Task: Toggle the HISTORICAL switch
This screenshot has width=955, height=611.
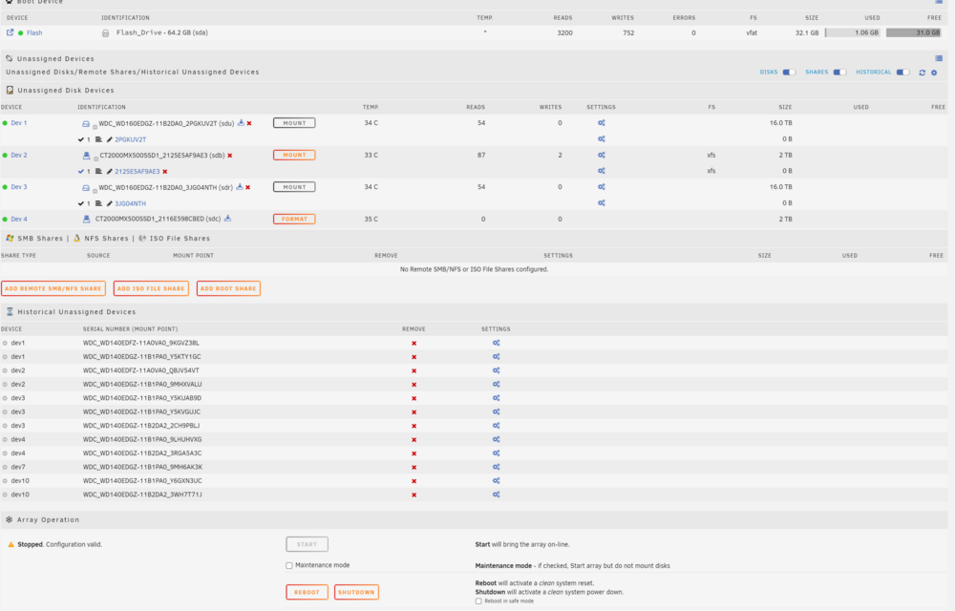Action: point(903,73)
